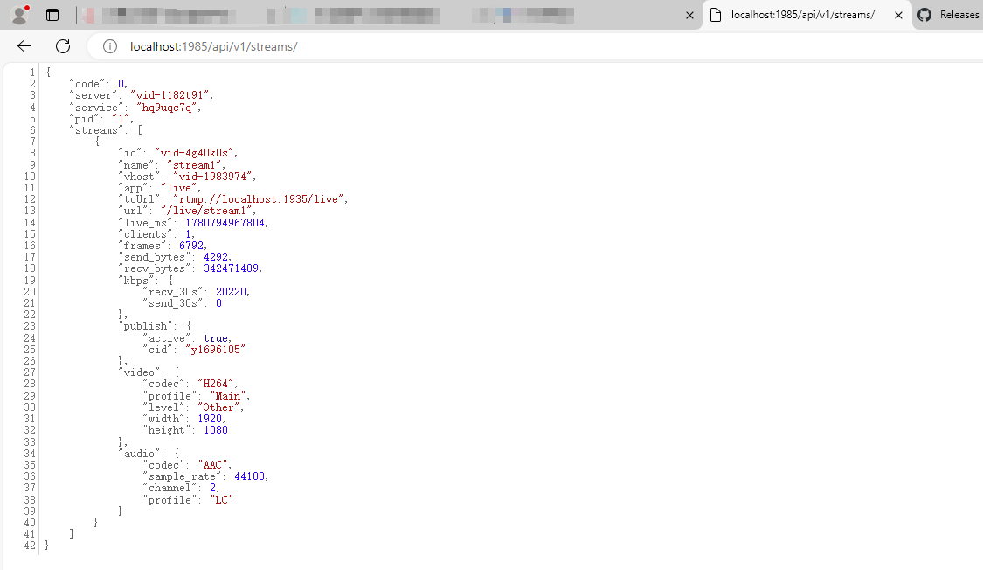
Task: Click cid value "y1696105"
Action: pos(216,350)
